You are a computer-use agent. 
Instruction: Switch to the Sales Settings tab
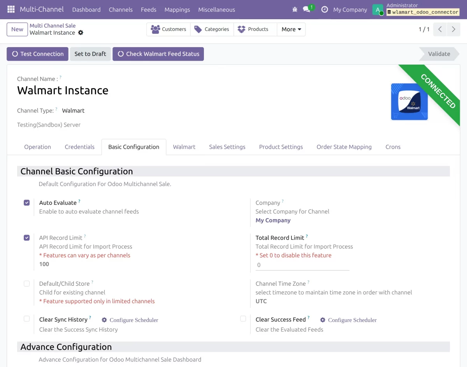pos(227,147)
